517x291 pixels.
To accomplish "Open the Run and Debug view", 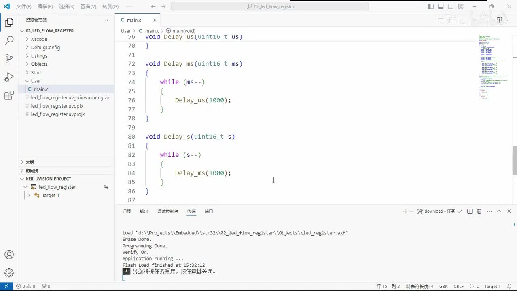I will (x=9, y=77).
